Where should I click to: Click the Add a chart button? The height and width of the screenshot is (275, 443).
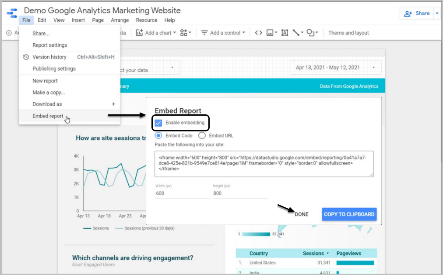155,33
